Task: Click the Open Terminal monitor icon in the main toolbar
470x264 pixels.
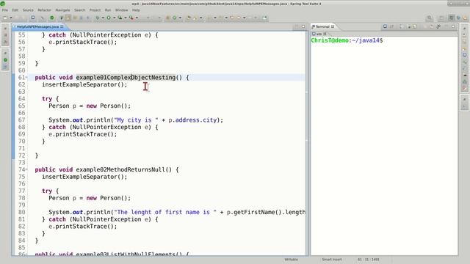Action: coord(33,18)
